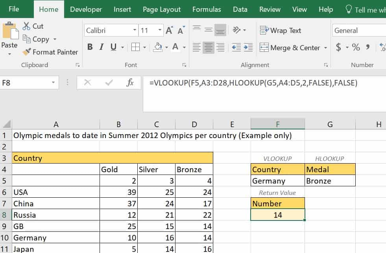The height and width of the screenshot is (253, 386).
Task: Copy the selected cell
Action: point(36,39)
